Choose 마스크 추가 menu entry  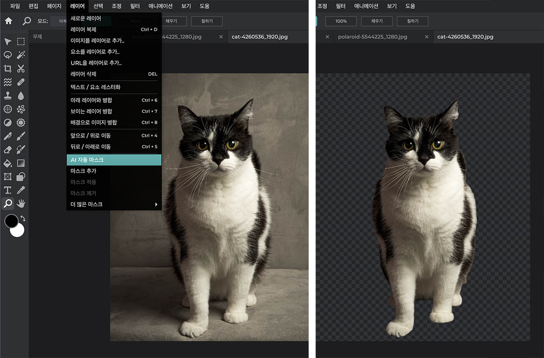tap(114, 171)
